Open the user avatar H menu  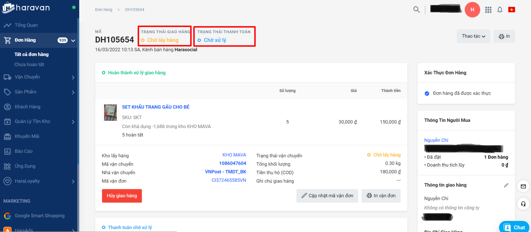coord(472,10)
